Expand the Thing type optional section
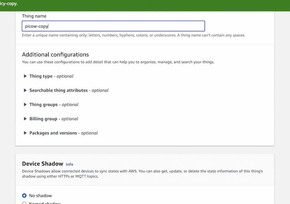Screen dimensions: 290x204 click(51, 76)
